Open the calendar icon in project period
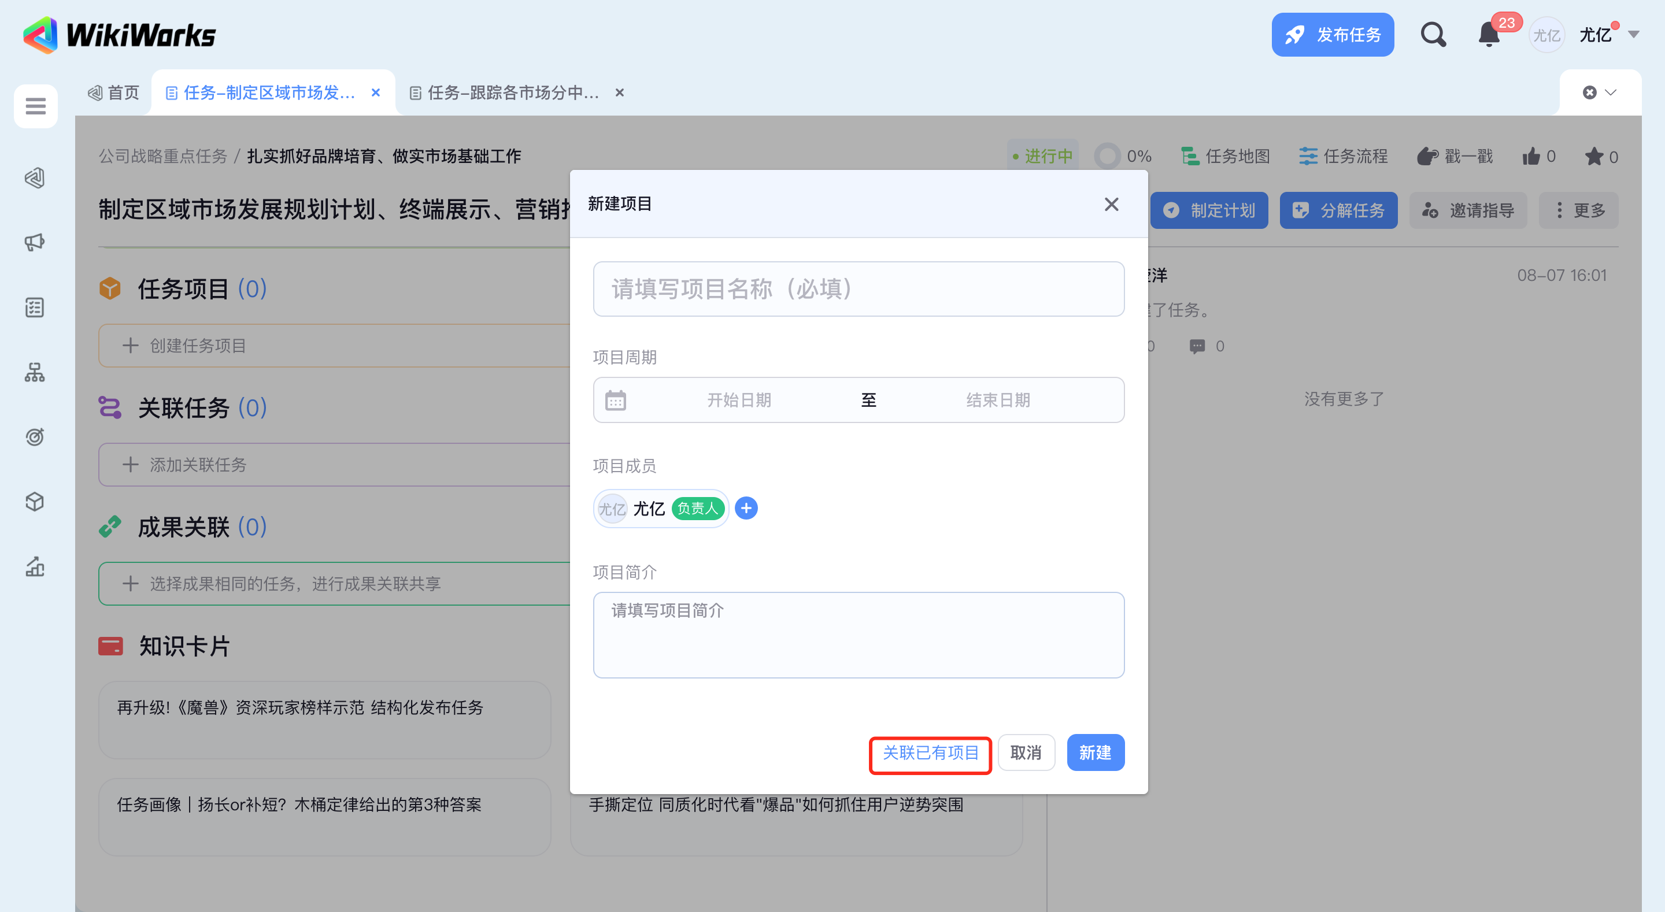 click(615, 400)
